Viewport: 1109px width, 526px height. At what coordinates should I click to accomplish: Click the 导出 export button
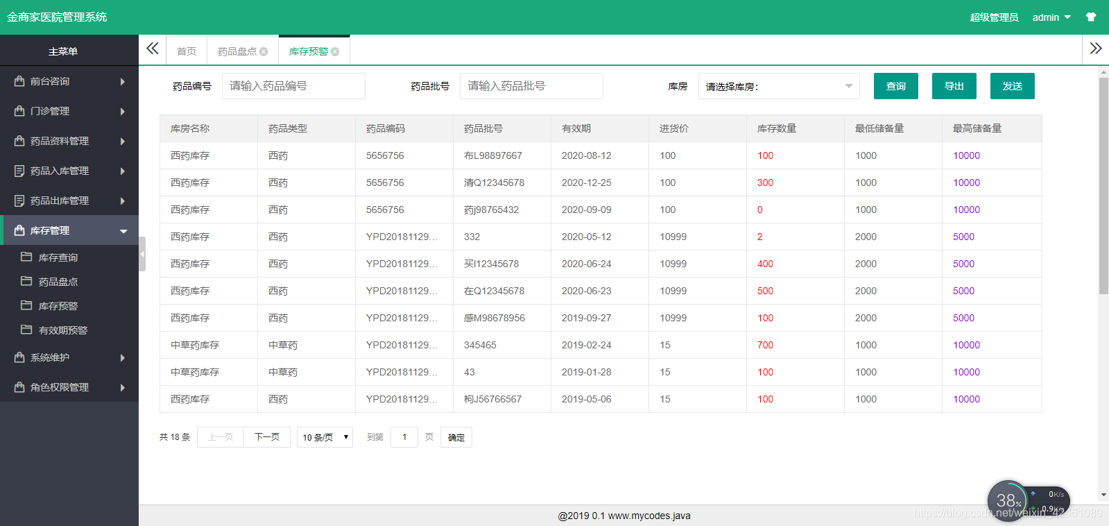(x=954, y=86)
